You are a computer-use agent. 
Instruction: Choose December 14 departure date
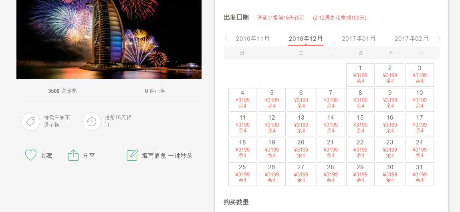point(331,124)
